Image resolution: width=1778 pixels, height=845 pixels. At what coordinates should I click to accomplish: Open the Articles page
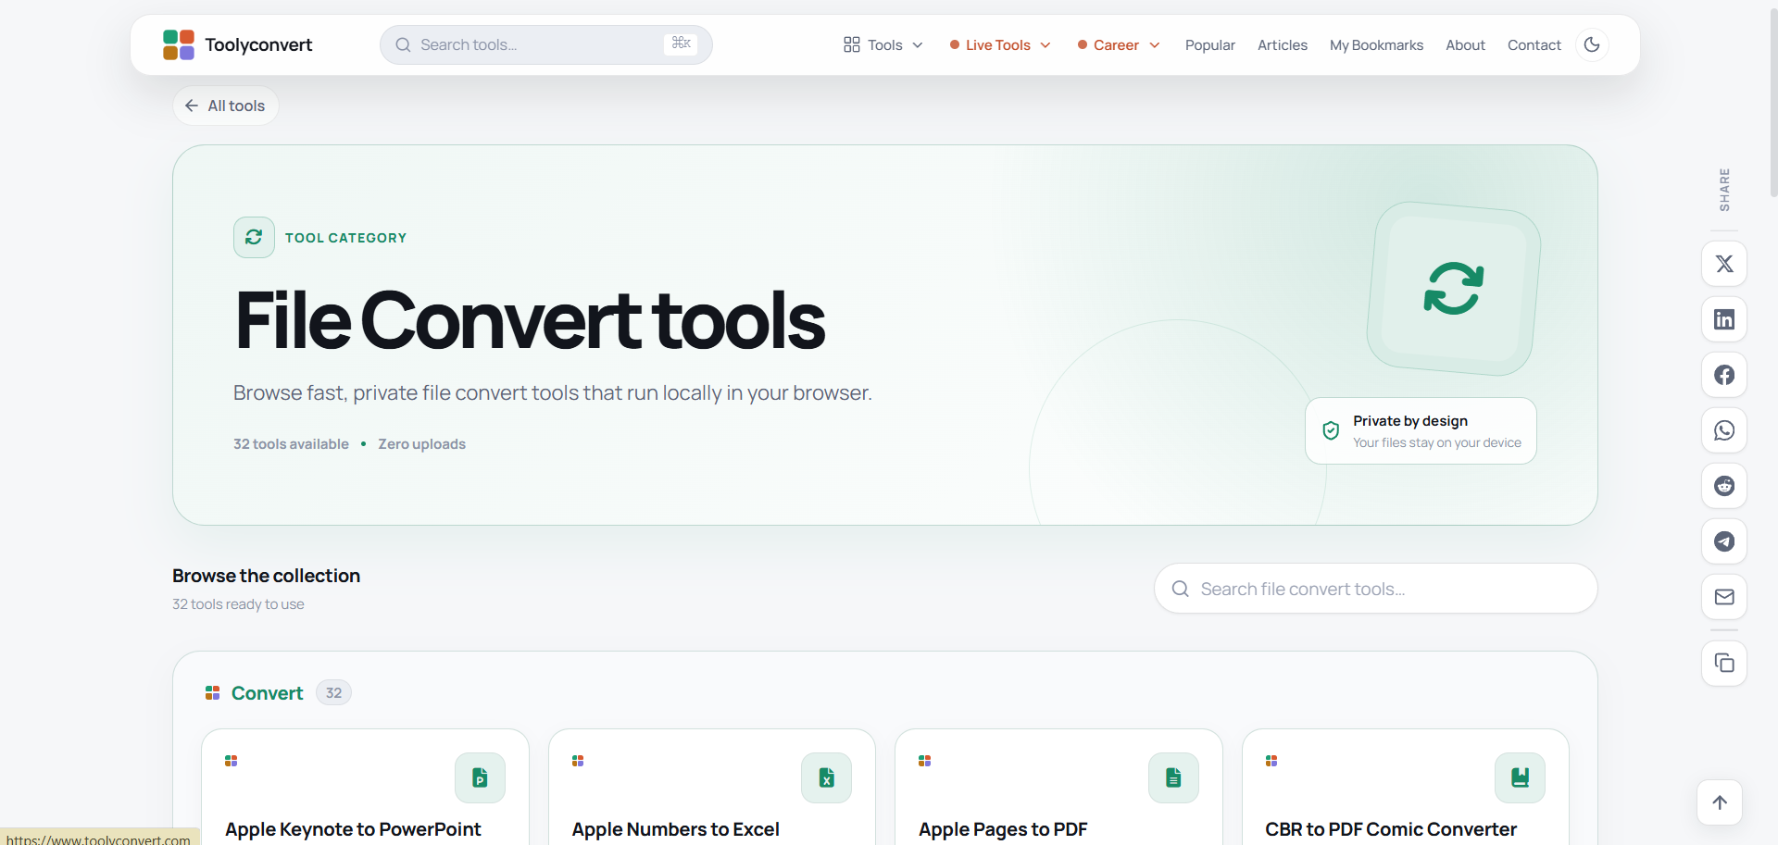1283,44
